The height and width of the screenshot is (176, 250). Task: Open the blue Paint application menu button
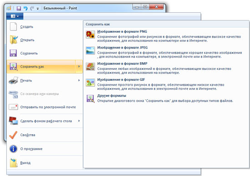click(15, 16)
